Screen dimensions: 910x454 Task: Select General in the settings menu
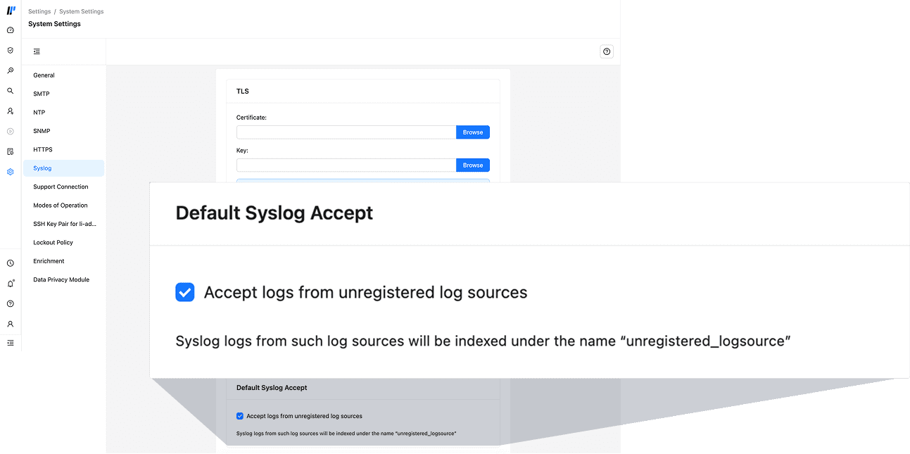63,75
